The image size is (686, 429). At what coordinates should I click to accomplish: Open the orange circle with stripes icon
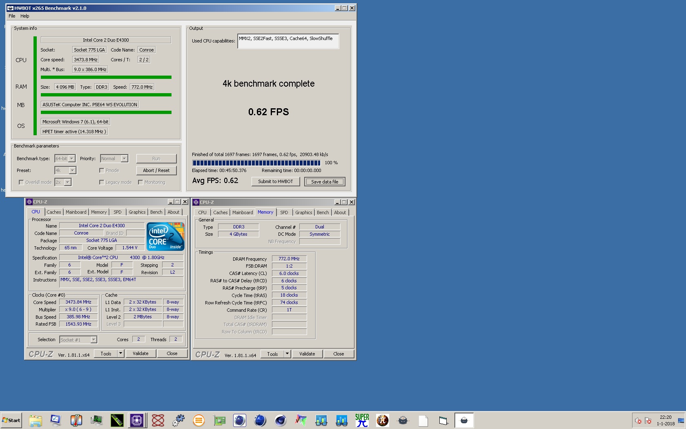199,420
